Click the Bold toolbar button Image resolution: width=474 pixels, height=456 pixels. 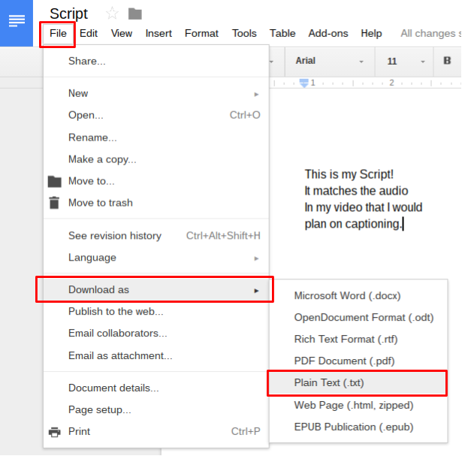pyautogui.click(x=447, y=61)
